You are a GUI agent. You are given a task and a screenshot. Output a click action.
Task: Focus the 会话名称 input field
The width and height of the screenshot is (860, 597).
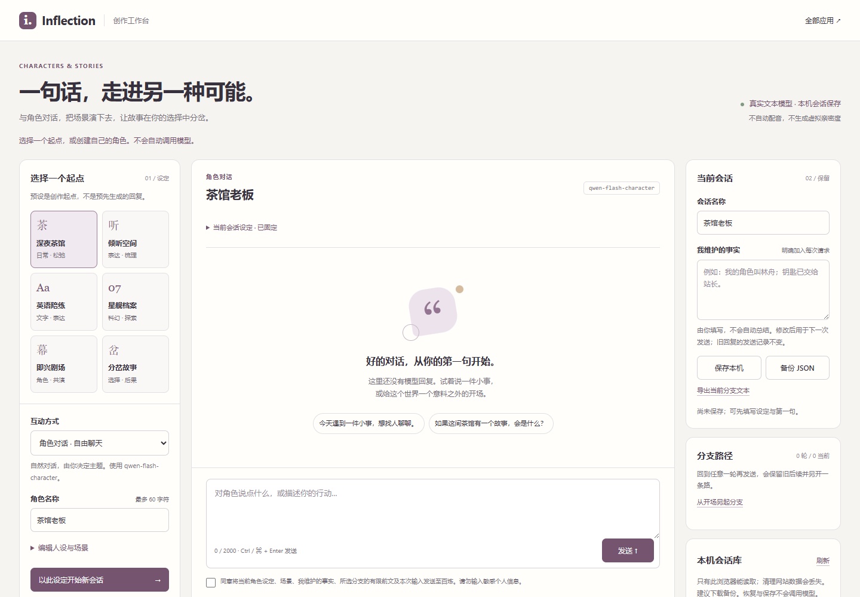(763, 223)
